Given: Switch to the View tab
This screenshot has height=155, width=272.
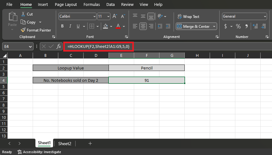Looking at the screenshot, I should [144, 5].
